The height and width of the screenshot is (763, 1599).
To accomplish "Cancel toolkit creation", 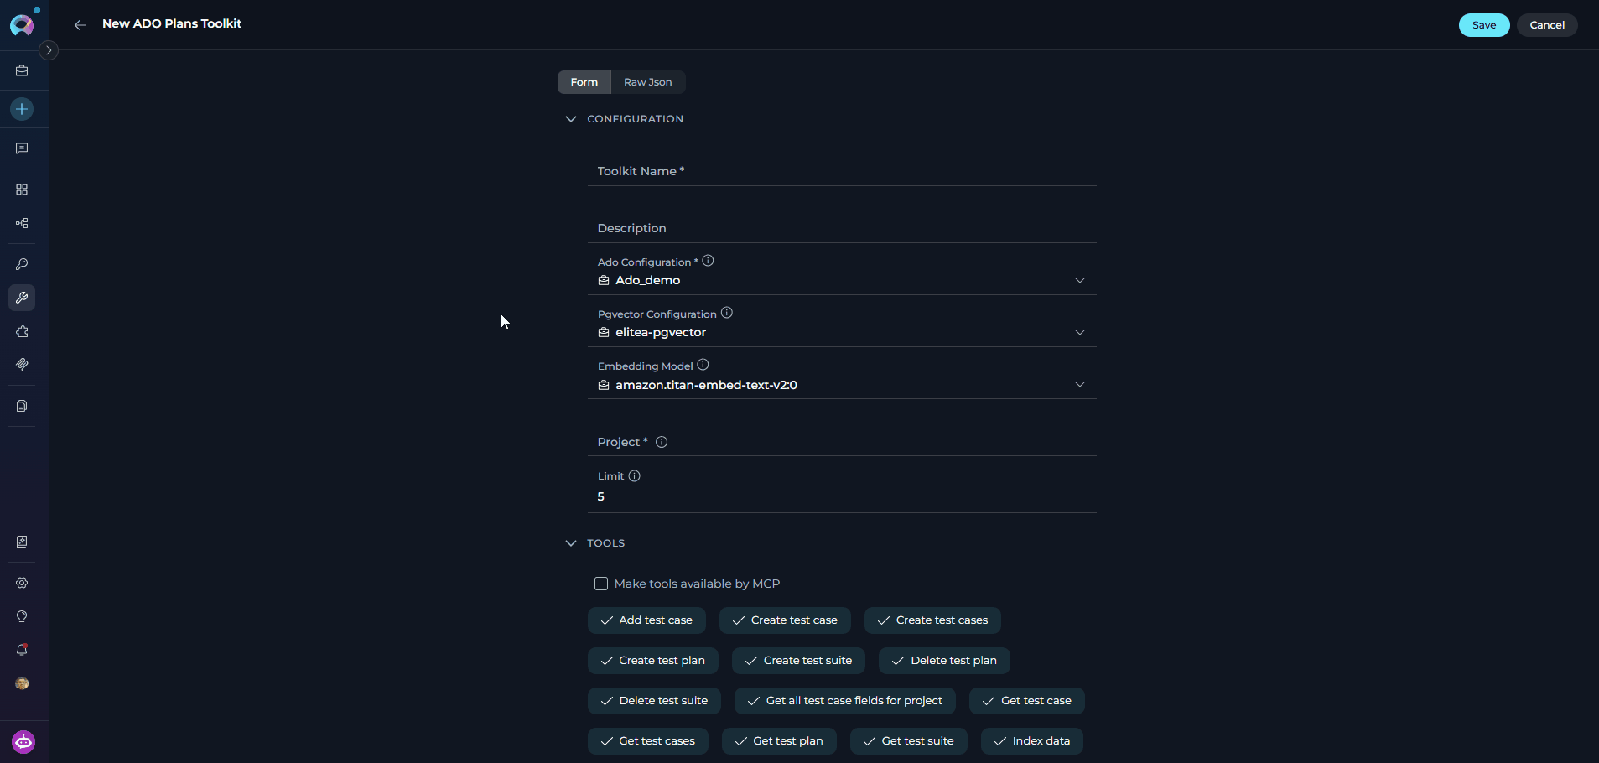I will 1547,25.
